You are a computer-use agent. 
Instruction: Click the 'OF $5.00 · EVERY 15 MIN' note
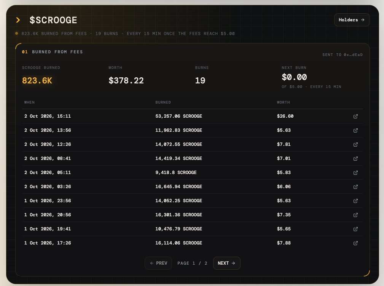click(x=311, y=87)
